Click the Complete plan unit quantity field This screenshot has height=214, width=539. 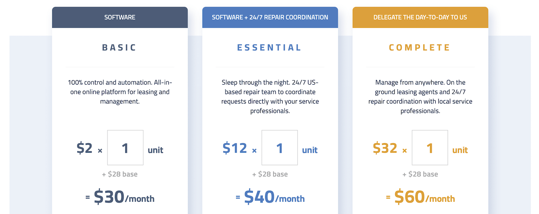(x=430, y=148)
